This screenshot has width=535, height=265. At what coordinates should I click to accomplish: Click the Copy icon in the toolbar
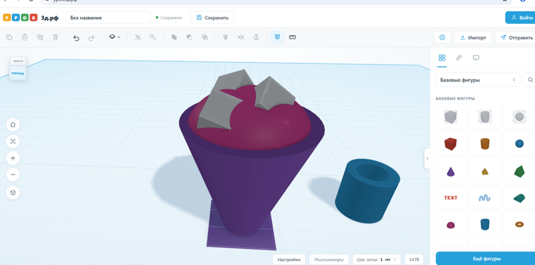tap(10, 37)
